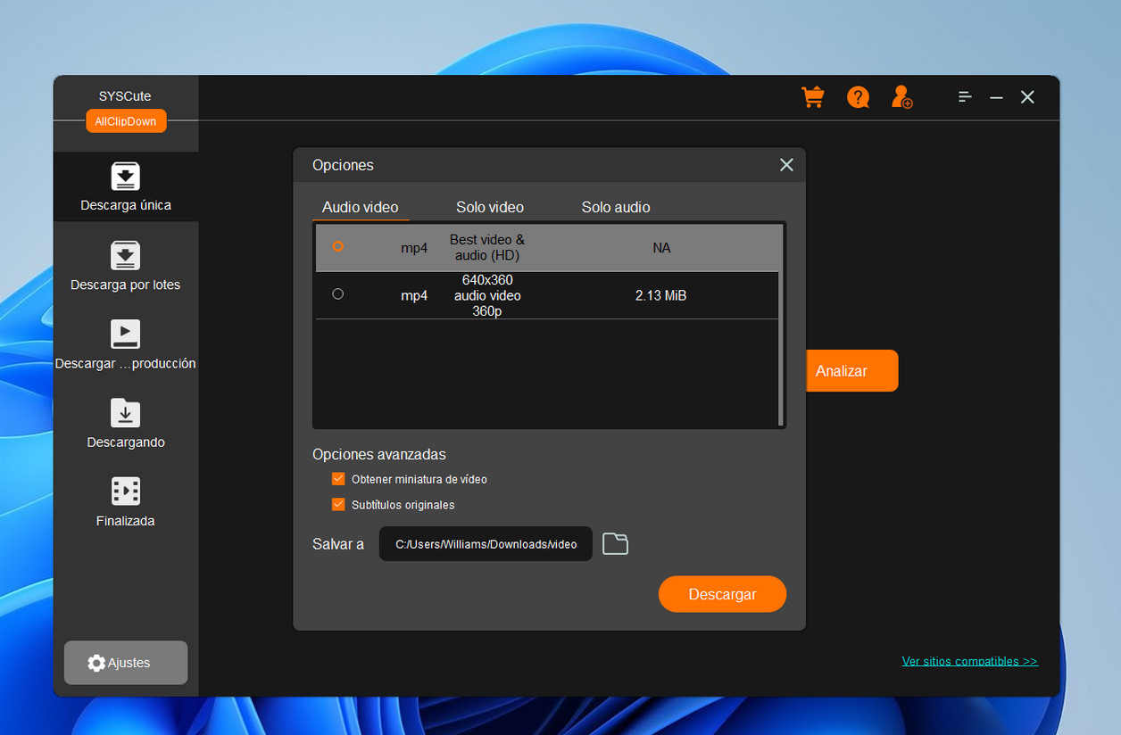Image resolution: width=1121 pixels, height=735 pixels.
Task: Click the Salvar a path field
Action: (x=486, y=544)
